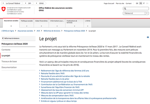Click the Swiss Confederation coat of arms logo
Image resolution: width=150 pixels, height=104 pixels.
[4, 9]
